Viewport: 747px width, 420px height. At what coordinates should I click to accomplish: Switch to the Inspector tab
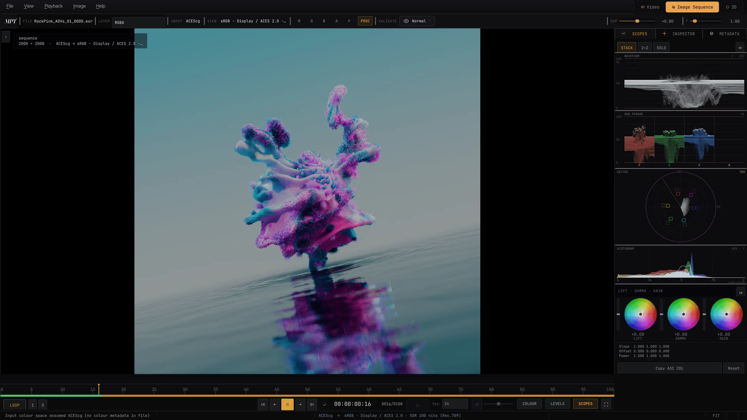(x=679, y=34)
